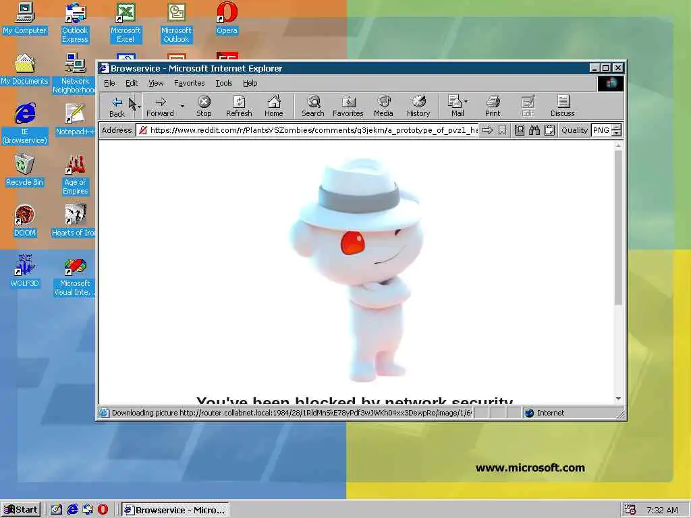Open the Help menu
This screenshot has width=691, height=518.
(x=250, y=83)
